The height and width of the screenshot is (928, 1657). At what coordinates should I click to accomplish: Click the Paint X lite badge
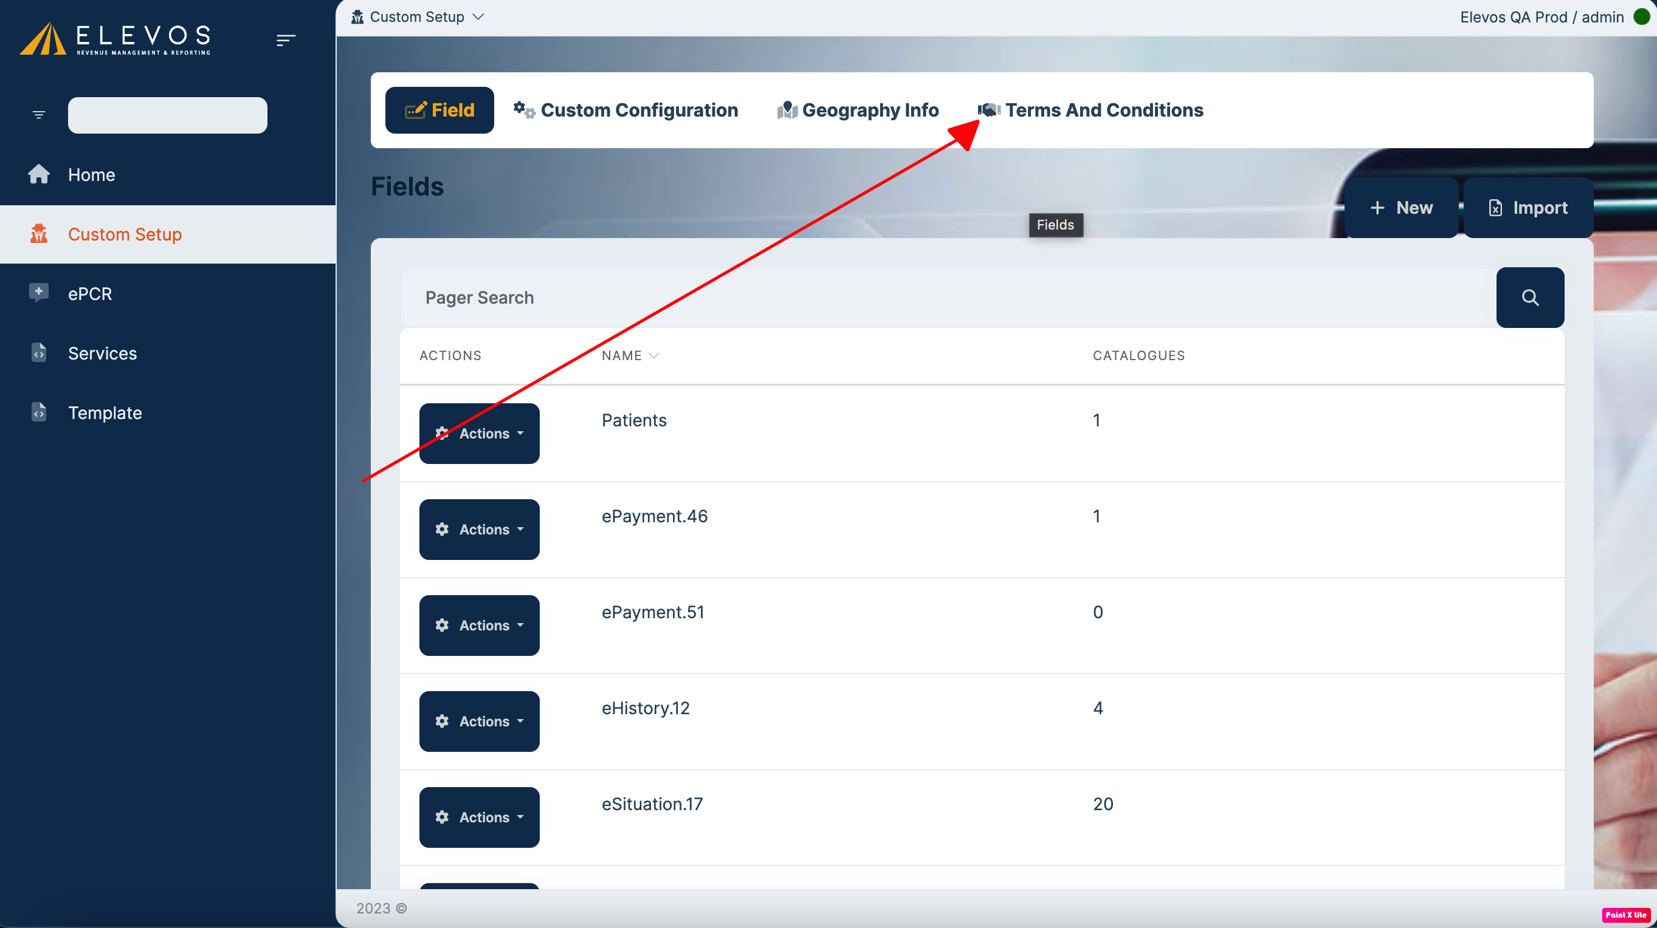pos(1625,915)
